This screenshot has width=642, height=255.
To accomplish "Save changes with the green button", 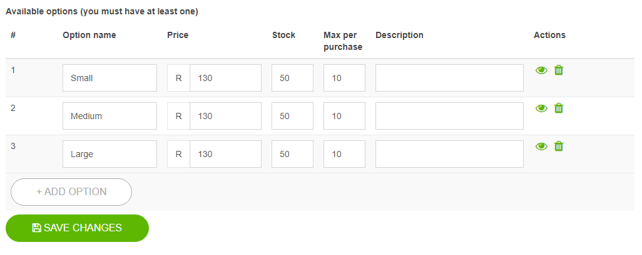I will (77, 228).
